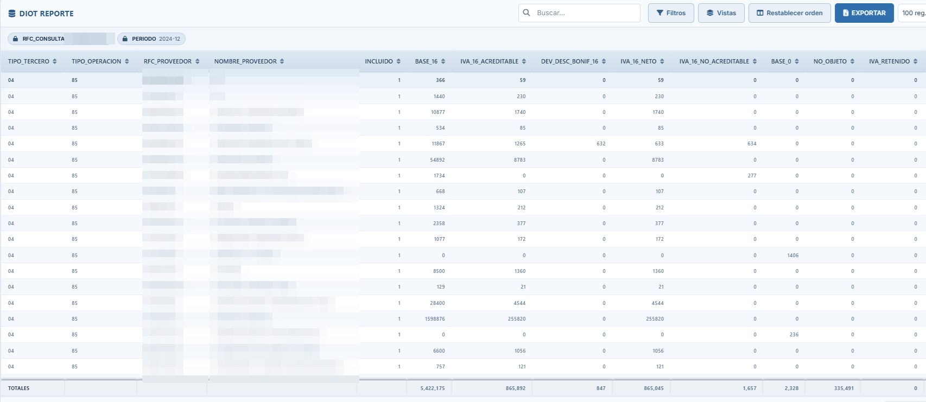Click the IVA_16_NO_ACREDITABLE sort arrows

click(x=754, y=61)
